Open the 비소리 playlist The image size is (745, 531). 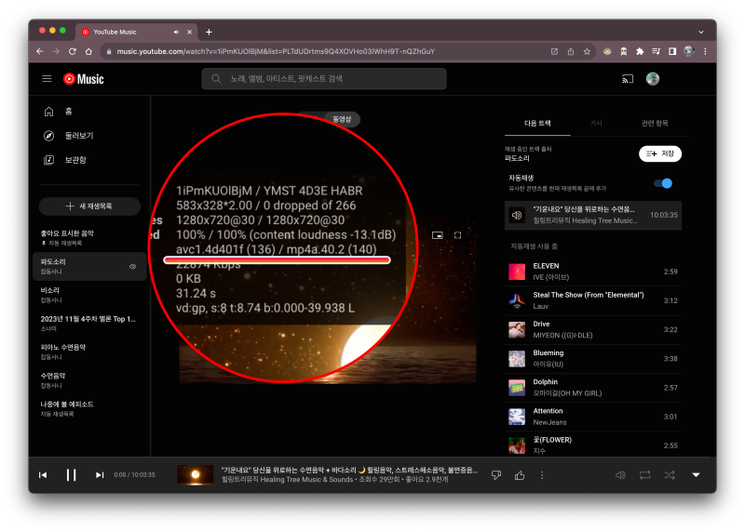(x=88, y=295)
